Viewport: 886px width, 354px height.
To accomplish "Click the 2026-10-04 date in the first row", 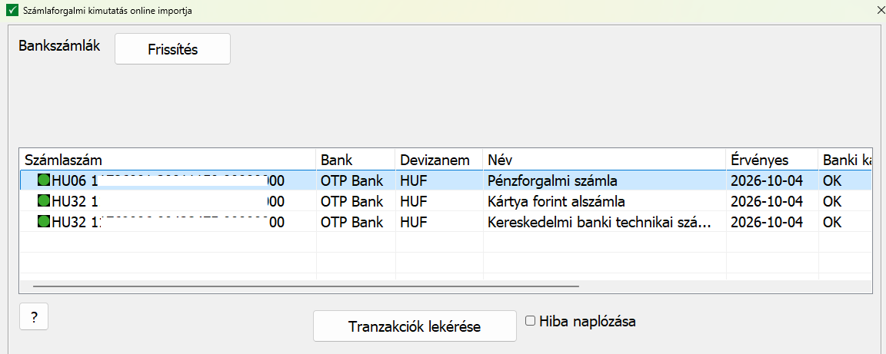I will coord(766,180).
